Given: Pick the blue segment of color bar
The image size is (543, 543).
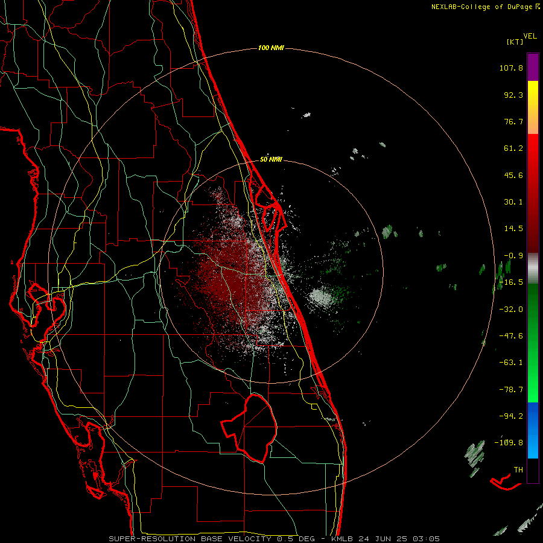Looking at the screenshot, I should coord(533,430).
